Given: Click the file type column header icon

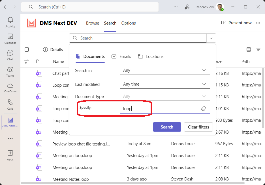Looking at the screenshot, I should (x=38, y=62).
